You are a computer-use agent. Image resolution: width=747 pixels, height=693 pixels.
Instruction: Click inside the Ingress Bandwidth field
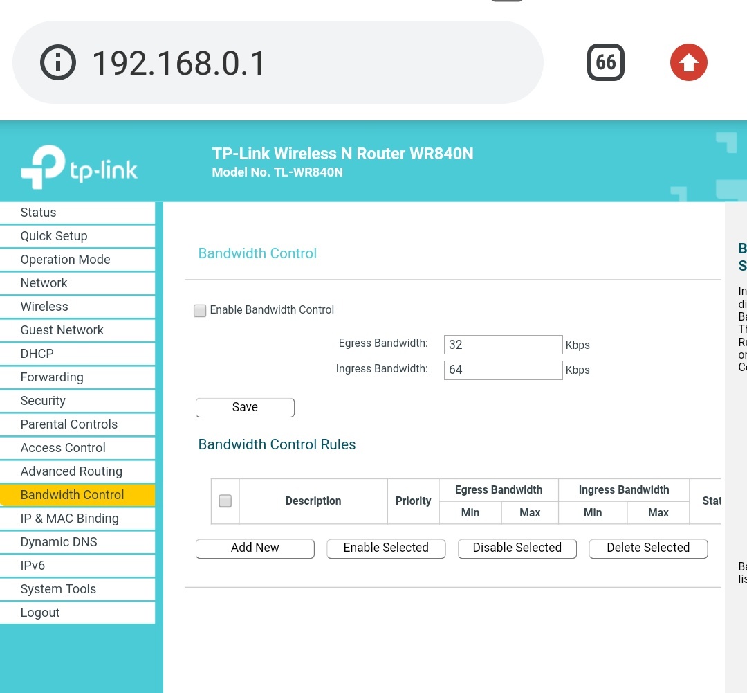[503, 369]
